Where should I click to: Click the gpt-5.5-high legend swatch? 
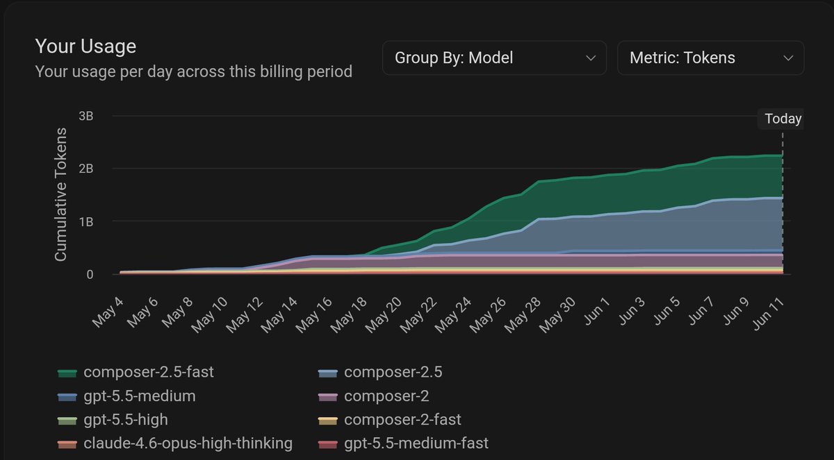(67, 420)
